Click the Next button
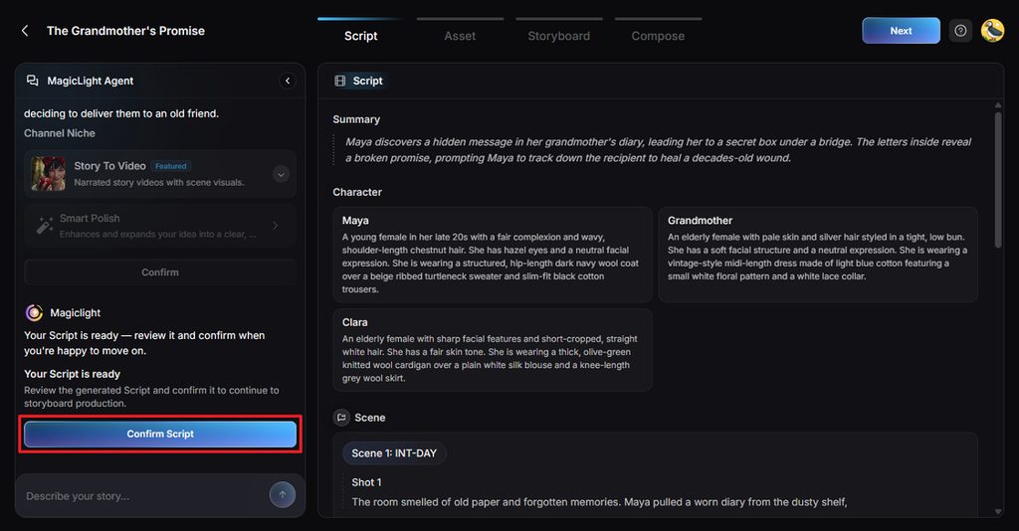 (x=901, y=31)
